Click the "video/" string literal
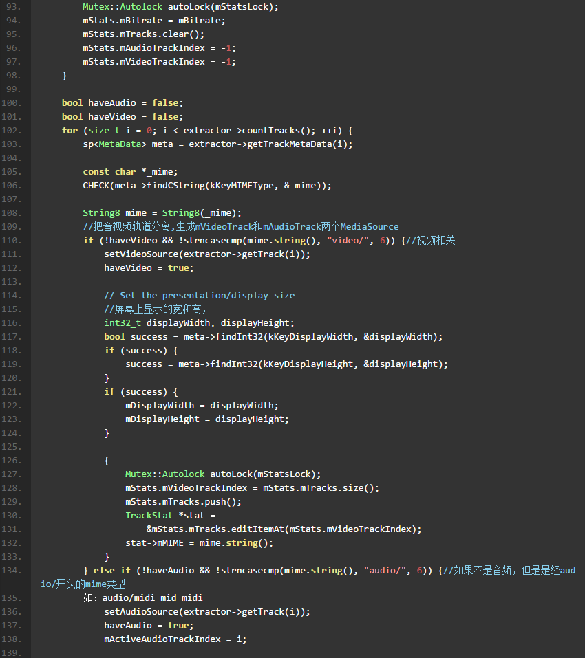This screenshot has height=658, width=585. [348, 241]
